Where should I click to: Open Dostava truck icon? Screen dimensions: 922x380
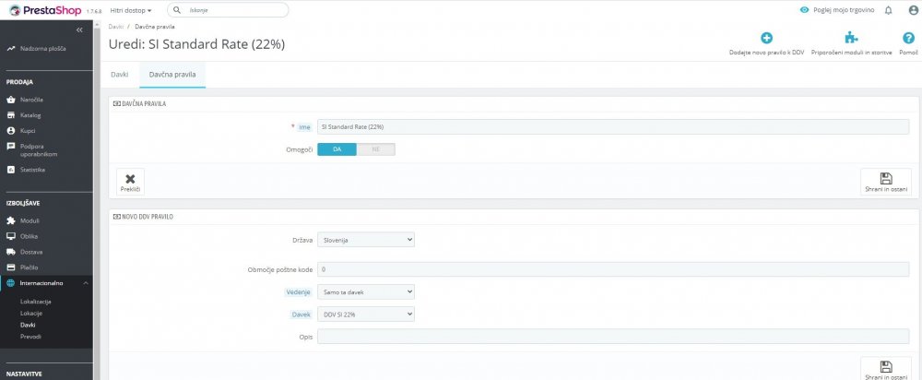(10, 252)
